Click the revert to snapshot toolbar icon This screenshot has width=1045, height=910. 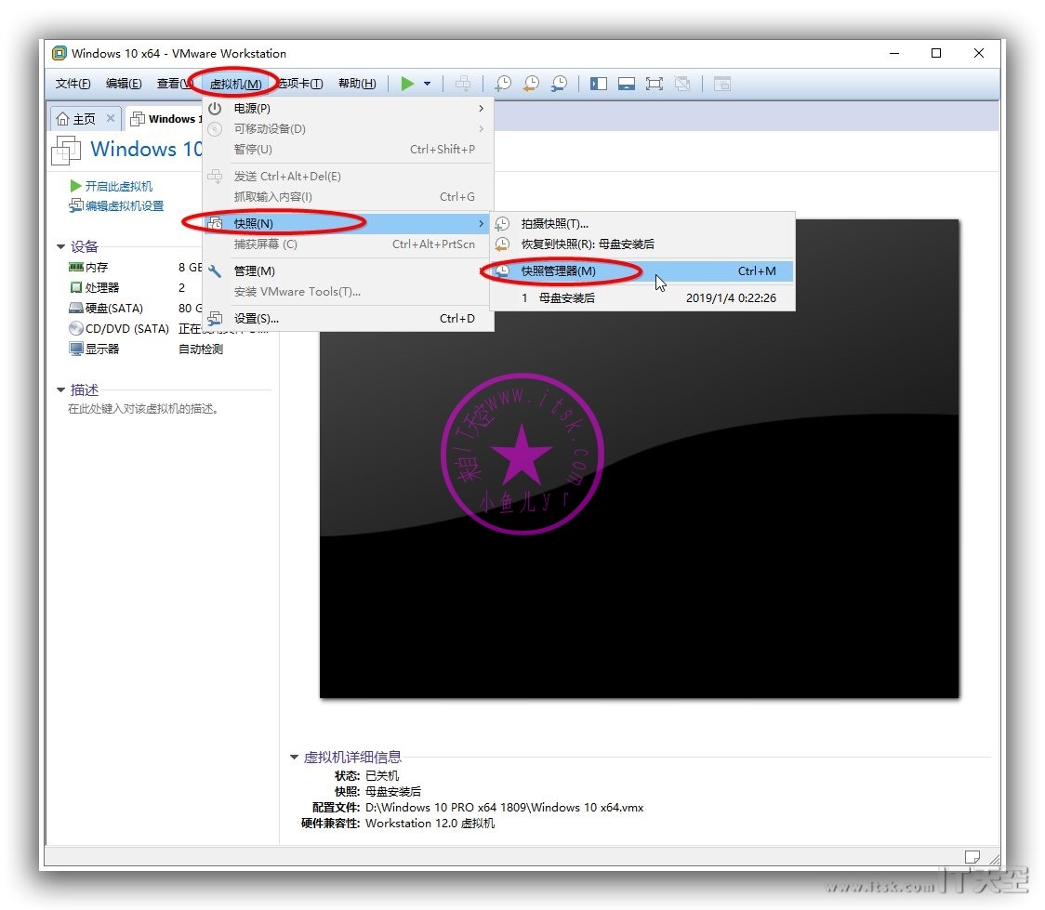(x=531, y=84)
